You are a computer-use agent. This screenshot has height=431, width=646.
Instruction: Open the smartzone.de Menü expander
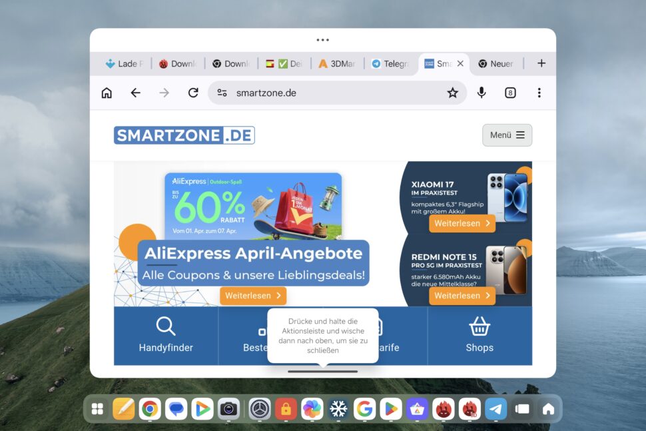point(507,135)
